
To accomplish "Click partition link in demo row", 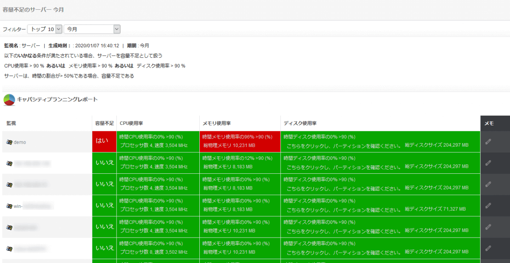I will tap(344, 146).
